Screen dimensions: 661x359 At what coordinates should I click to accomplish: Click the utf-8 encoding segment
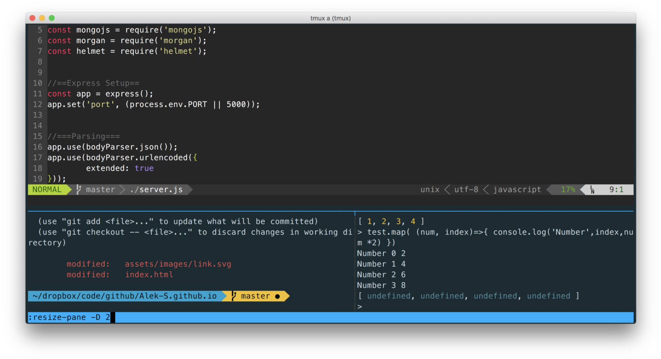click(x=466, y=190)
